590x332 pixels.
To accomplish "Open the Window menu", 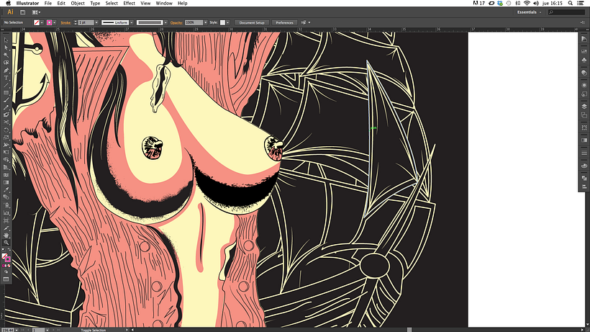I will 164,3.
